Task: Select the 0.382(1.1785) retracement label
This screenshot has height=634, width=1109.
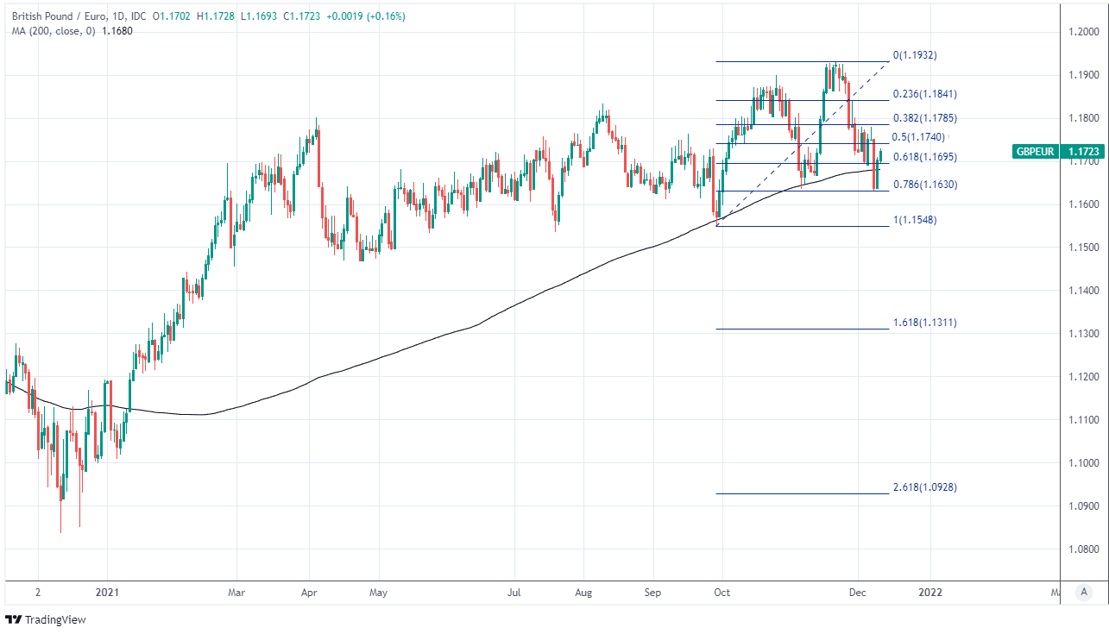Action: point(924,118)
